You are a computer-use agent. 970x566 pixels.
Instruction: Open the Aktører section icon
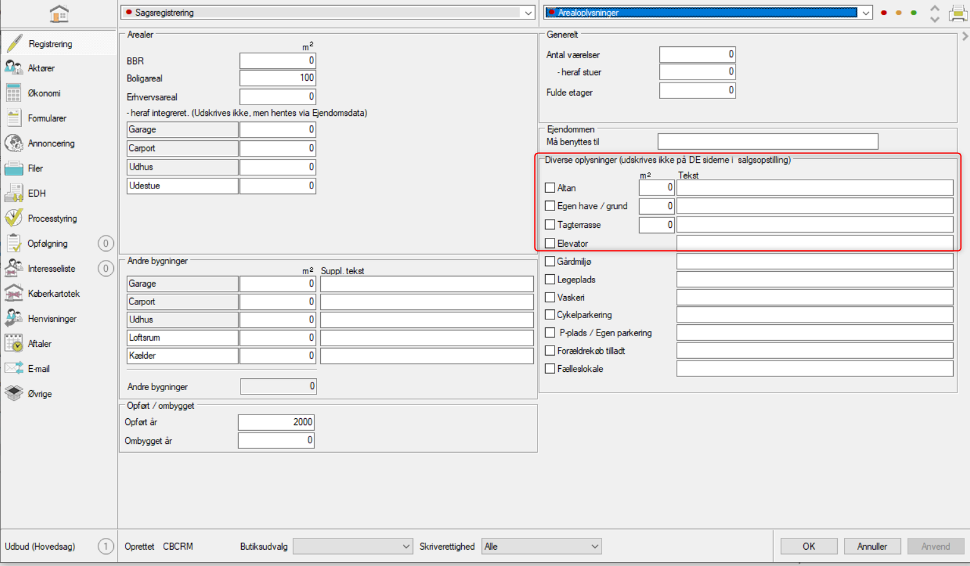[14, 68]
